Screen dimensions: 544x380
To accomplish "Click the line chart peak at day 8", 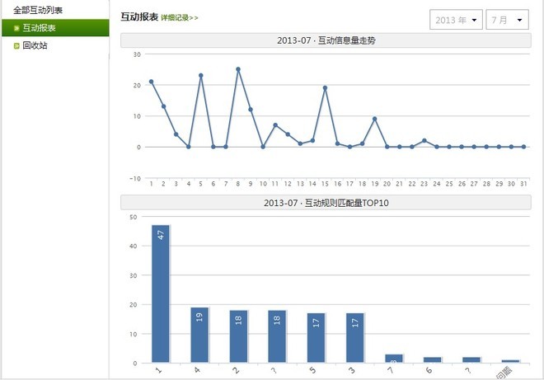I will click(238, 69).
